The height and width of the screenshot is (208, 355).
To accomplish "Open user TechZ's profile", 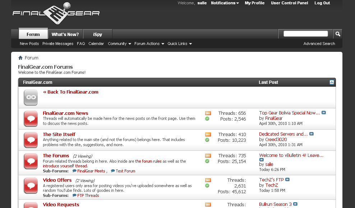I will click(271, 185).
